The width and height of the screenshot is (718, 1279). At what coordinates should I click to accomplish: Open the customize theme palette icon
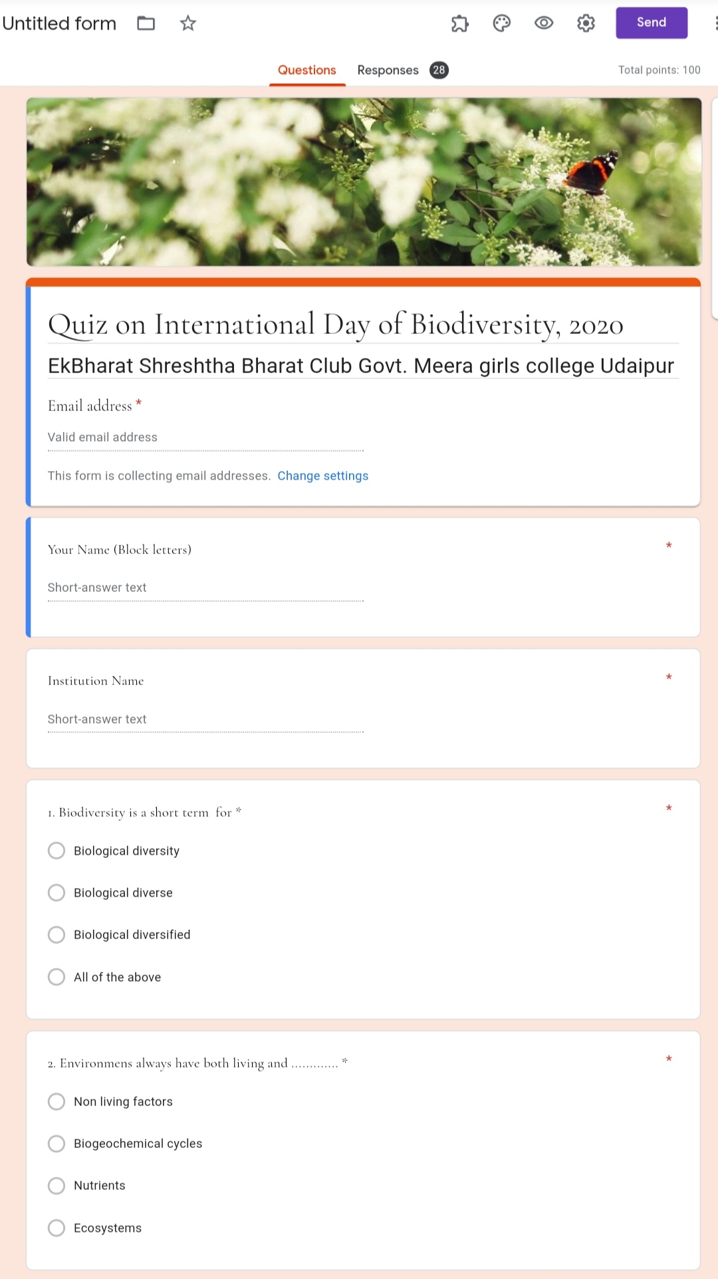[502, 23]
